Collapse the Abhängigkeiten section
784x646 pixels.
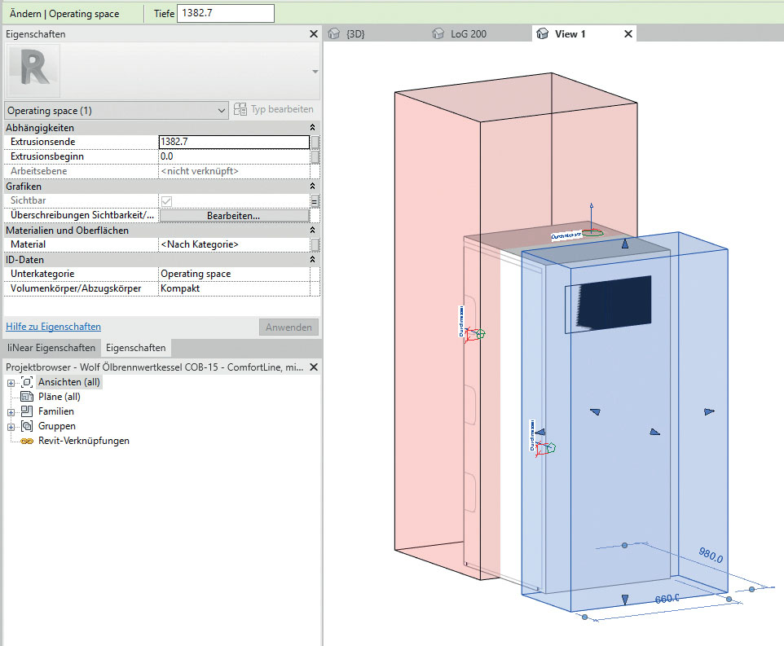click(312, 128)
